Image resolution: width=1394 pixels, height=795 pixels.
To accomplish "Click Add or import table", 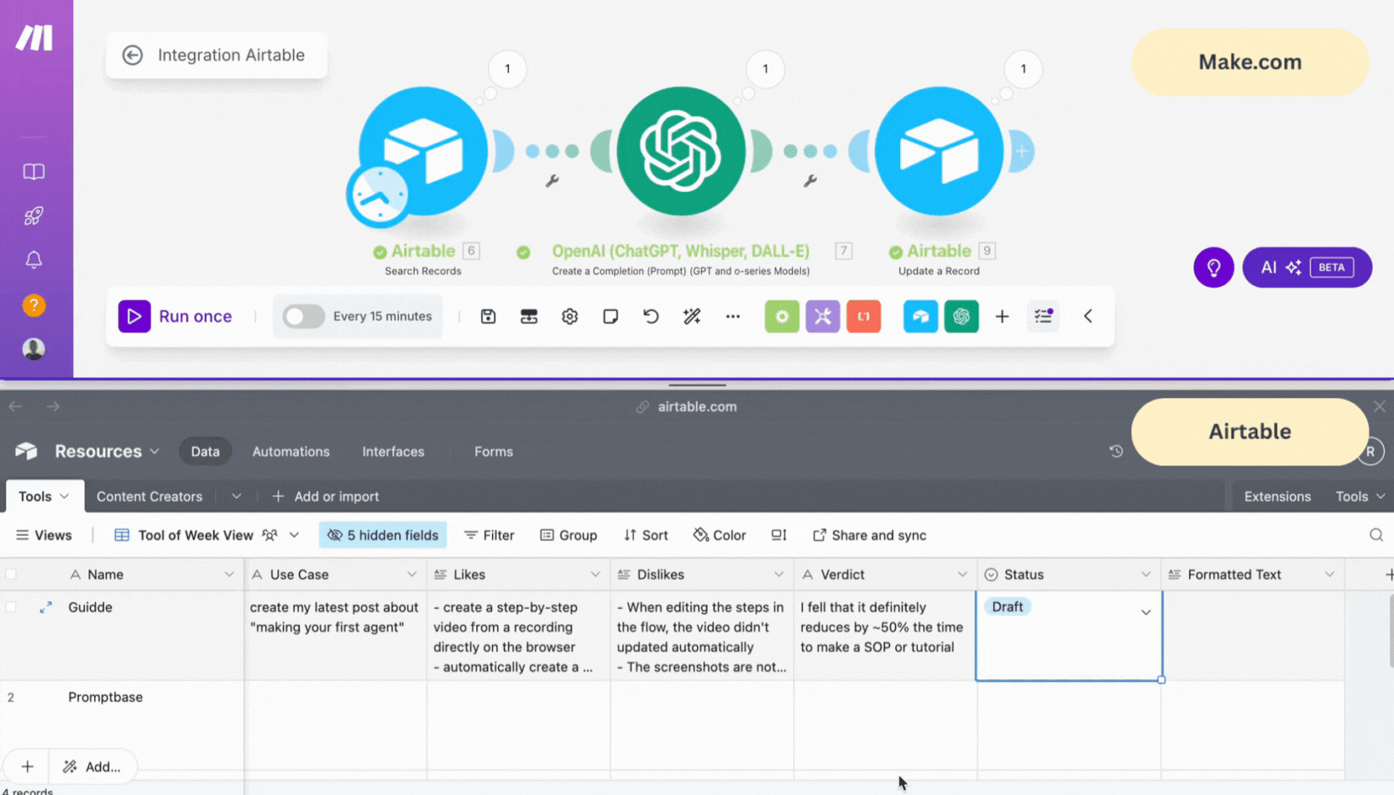I will click(326, 497).
